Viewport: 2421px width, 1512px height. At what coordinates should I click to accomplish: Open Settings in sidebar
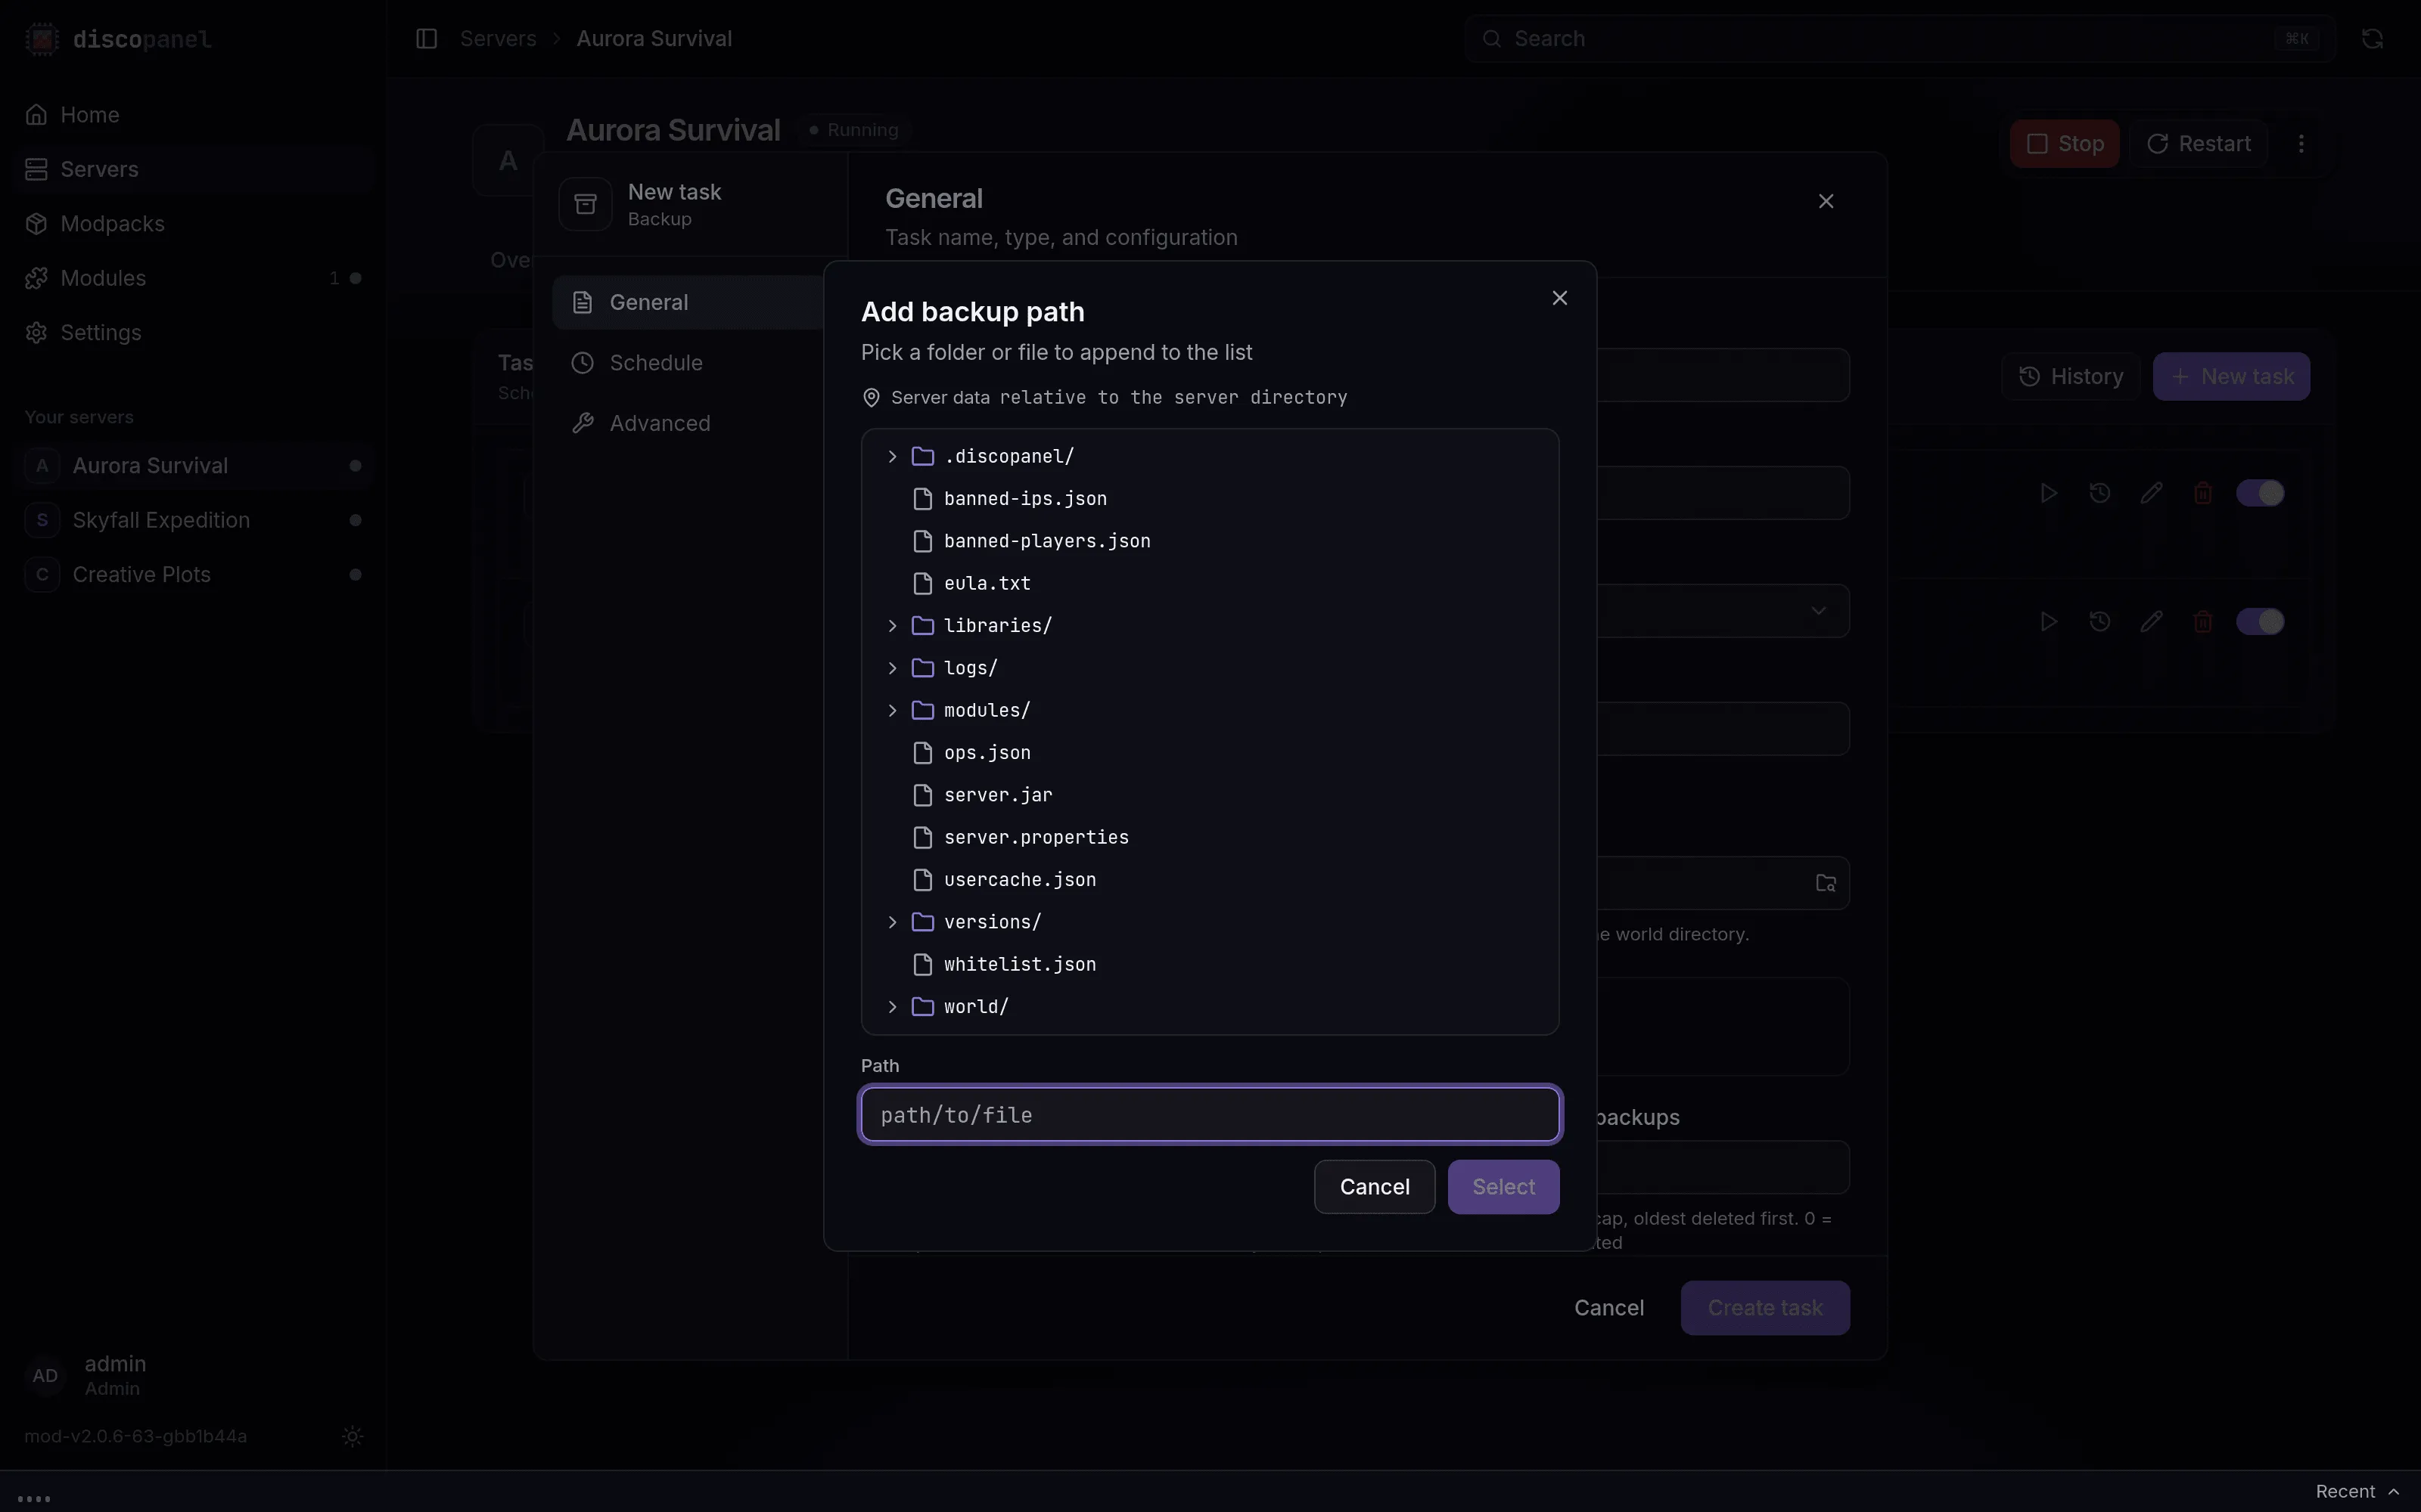click(193, 333)
